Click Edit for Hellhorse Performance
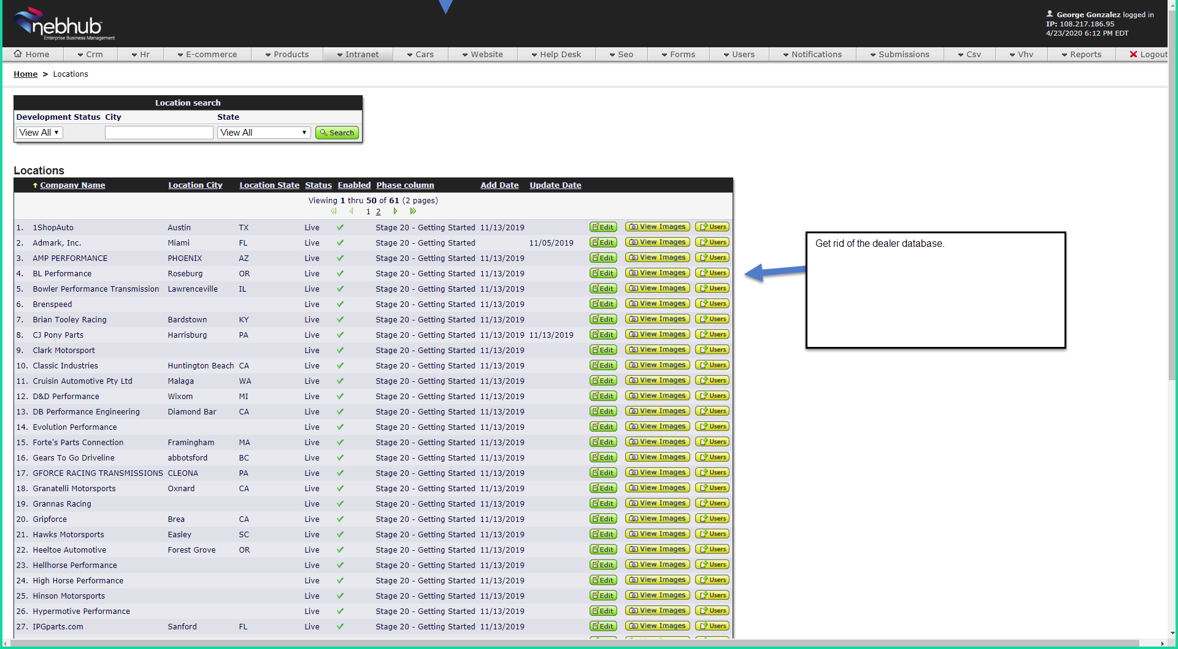The width and height of the screenshot is (1178, 649). (603, 565)
